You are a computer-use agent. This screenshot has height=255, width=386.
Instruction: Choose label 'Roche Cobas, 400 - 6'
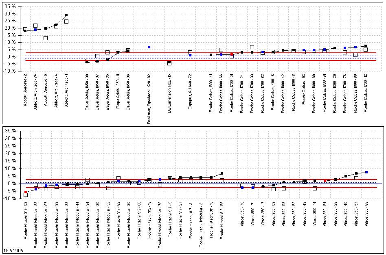[x=272, y=92]
